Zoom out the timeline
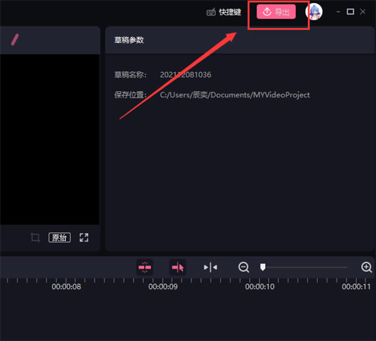The width and height of the screenshot is (376, 341). (244, 268)
